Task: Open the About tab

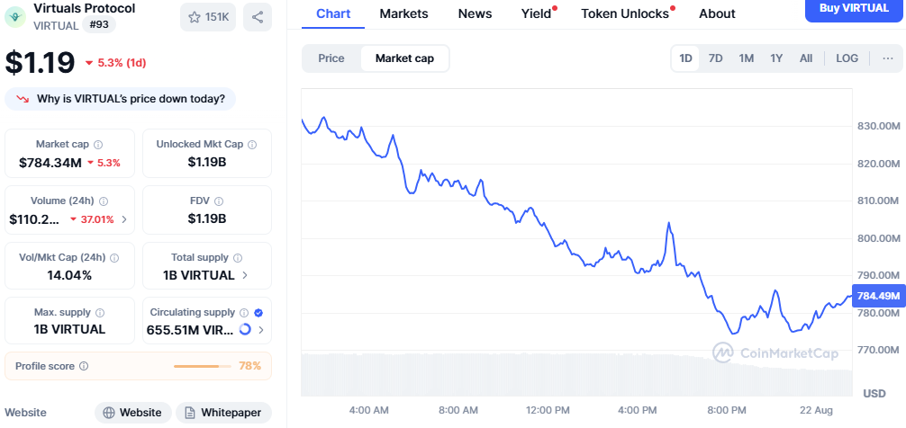Action: pyautogui.click(x=717, y=13)
